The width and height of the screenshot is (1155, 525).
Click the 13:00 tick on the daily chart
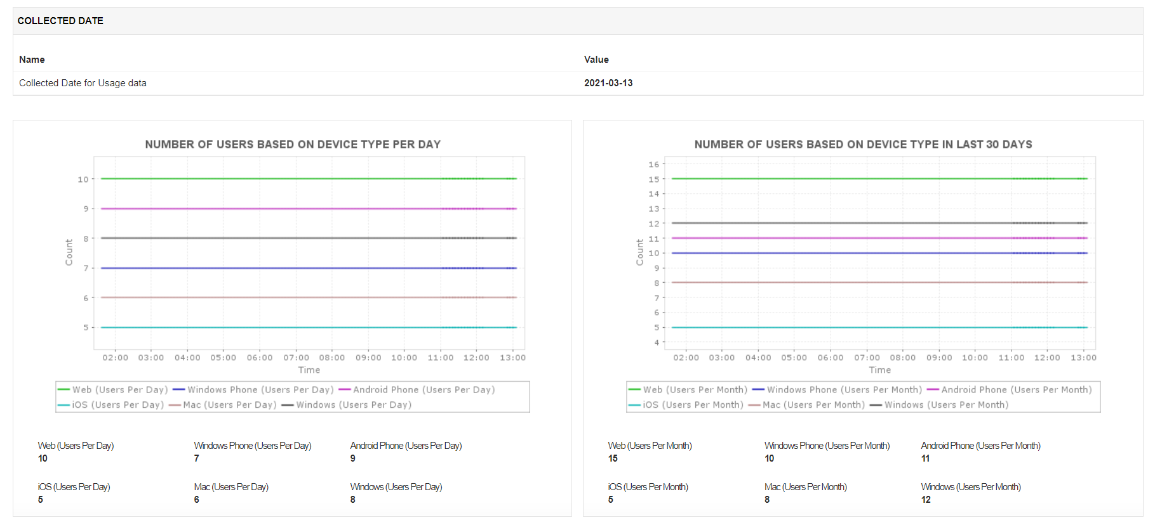point(512,358)
